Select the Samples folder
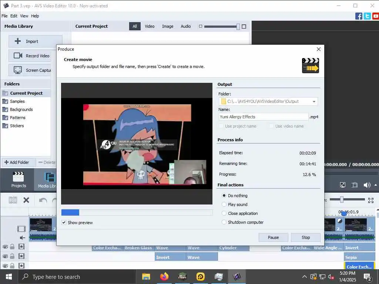The width and height of the screenshot is (379, 284). 17,101
